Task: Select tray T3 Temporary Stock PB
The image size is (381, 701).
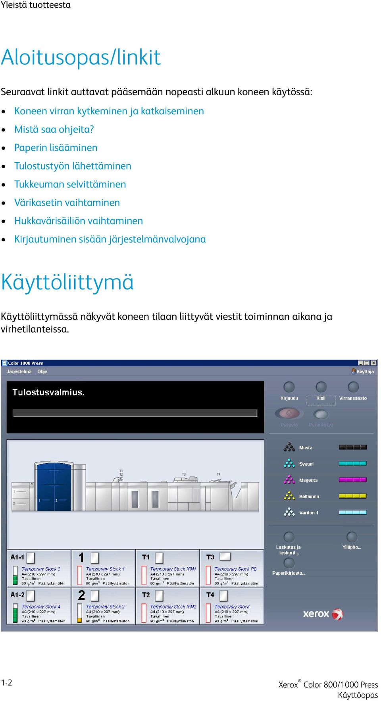Action: [232, 568]
